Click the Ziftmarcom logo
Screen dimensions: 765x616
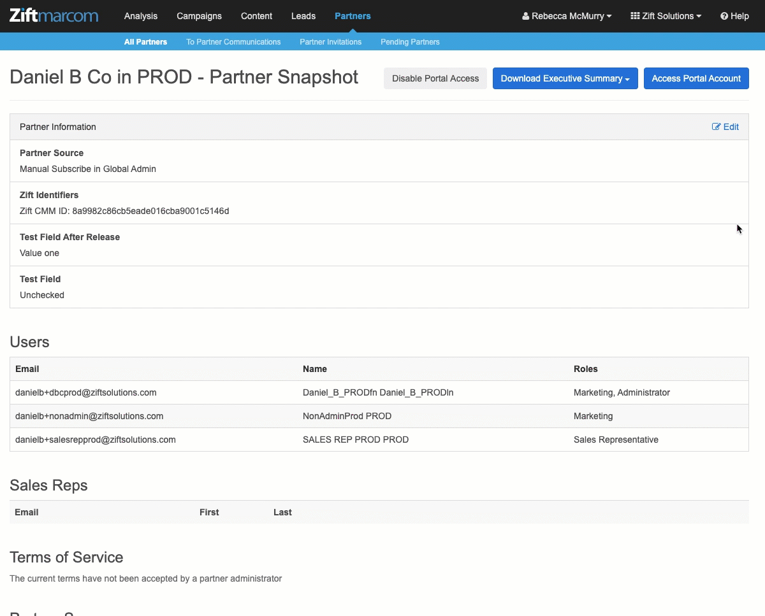(x=54, y=15)
